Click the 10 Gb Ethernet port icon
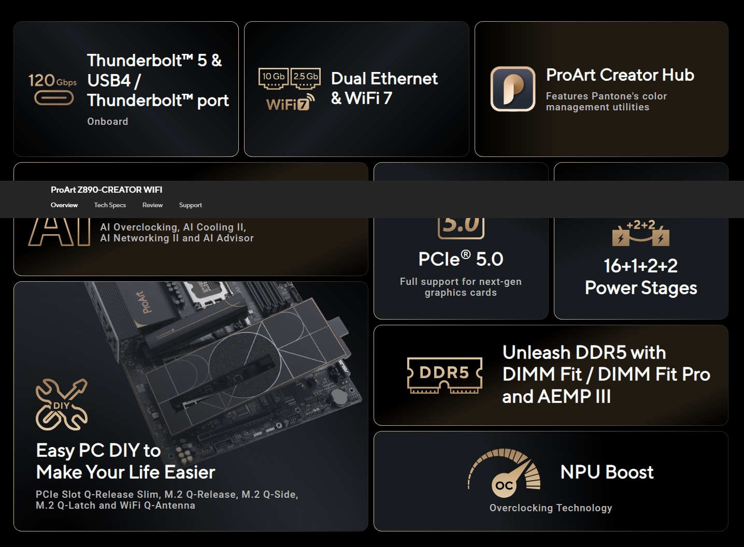 273,78
